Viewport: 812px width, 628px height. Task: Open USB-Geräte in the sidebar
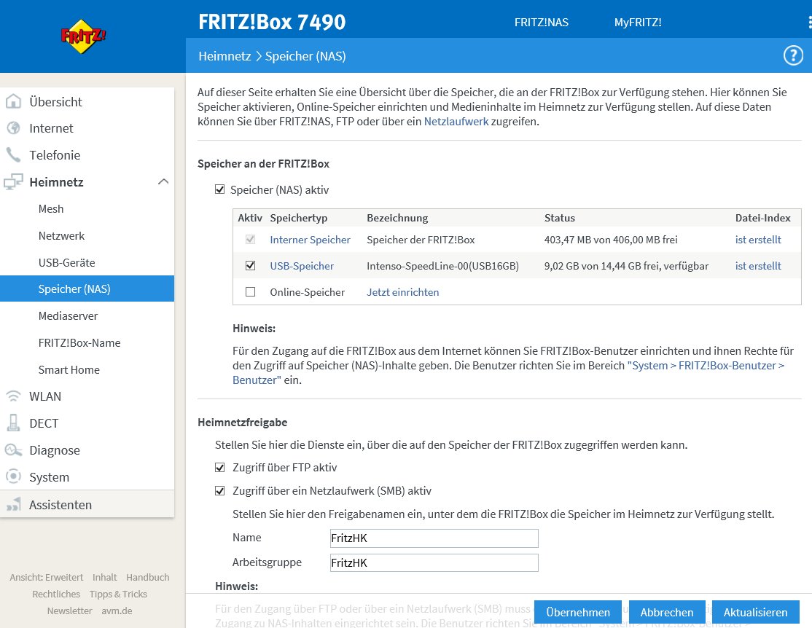click(66, 262)
